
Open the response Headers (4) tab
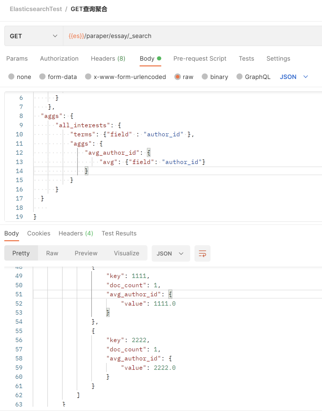[x=76, y=233]
